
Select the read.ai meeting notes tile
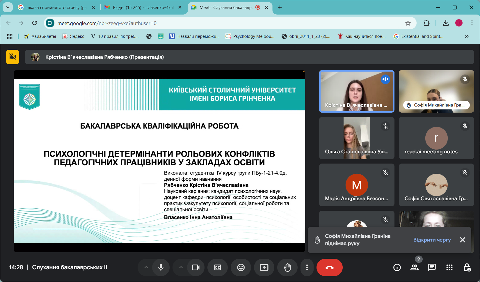436,138
